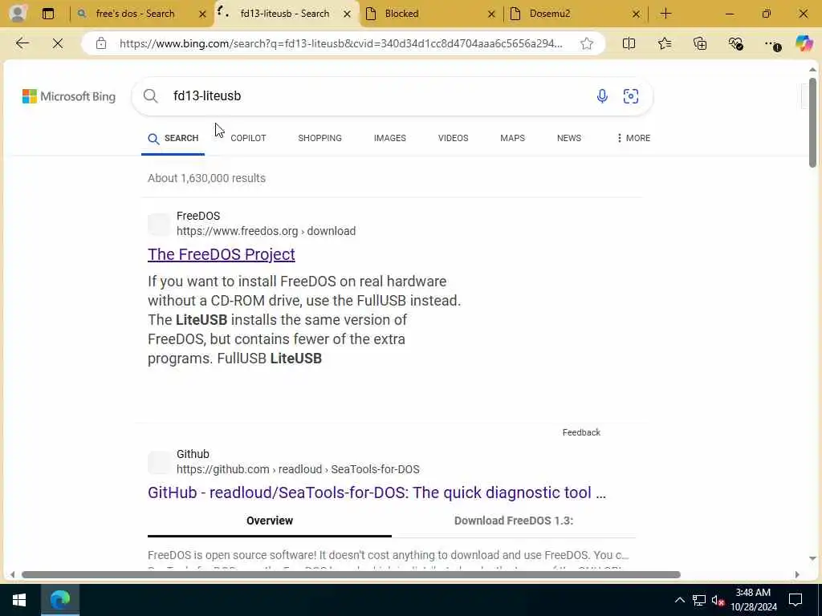Open the Favorites list icon
822x616 pixels.
pyautogui.click(x=664, y=43)
